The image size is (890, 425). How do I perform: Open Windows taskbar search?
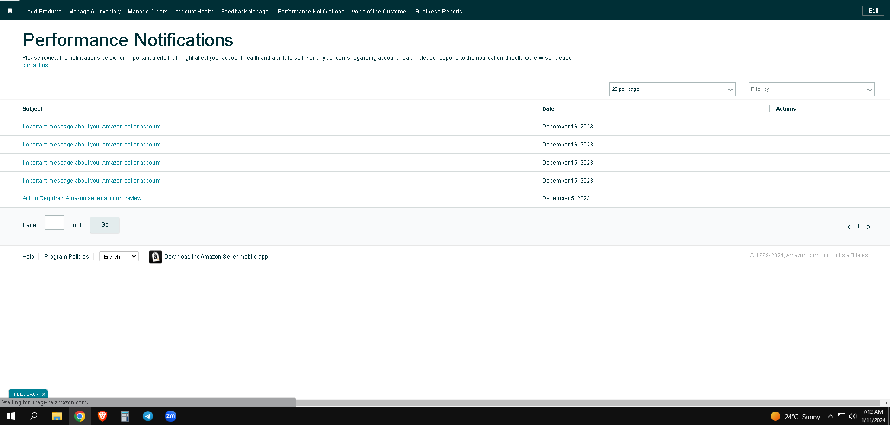(33, 416)
